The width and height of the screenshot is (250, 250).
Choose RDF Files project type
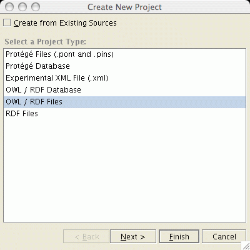click(124, 114)
